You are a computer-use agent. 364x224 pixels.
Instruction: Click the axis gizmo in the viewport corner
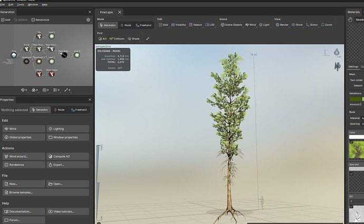(x=326, y=53)
